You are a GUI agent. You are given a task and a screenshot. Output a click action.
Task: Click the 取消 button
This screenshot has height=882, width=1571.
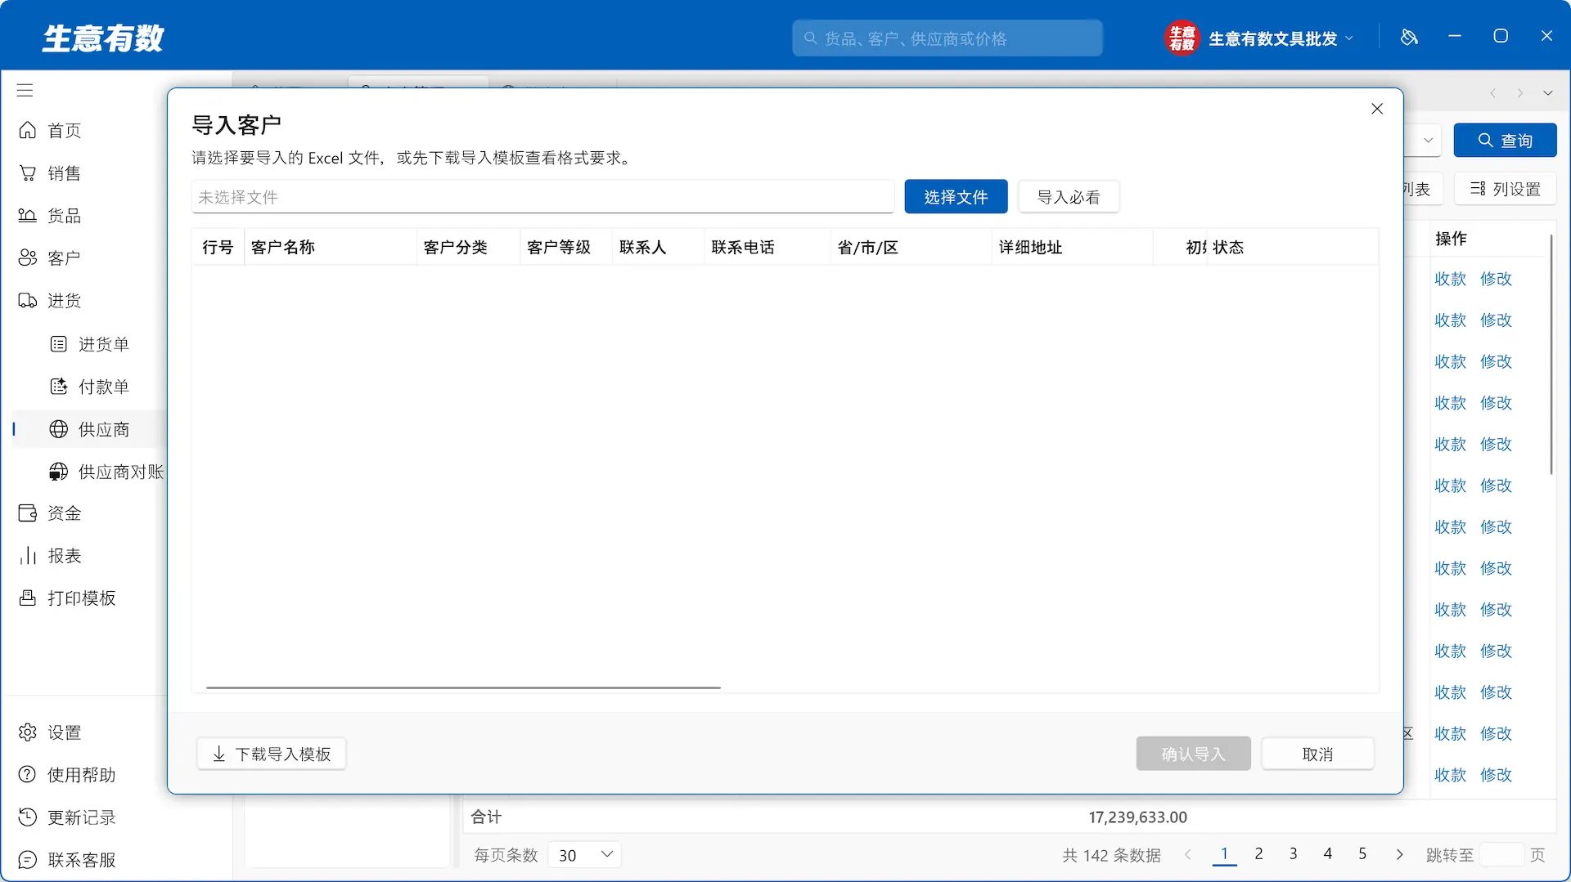coord(1317,754)
